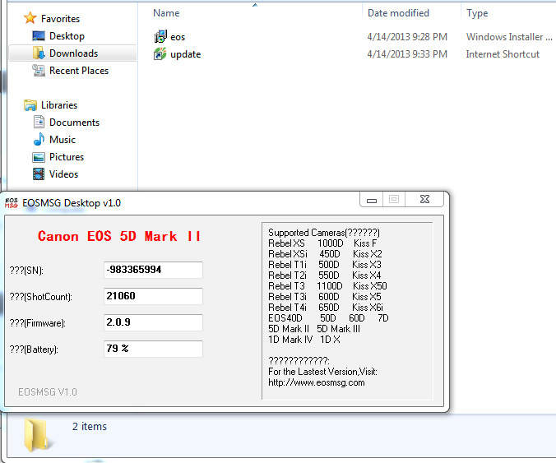This screenshot has width=556, height=463.
Task: Click the Kiss X50 entry
Action: coord(370,286)
